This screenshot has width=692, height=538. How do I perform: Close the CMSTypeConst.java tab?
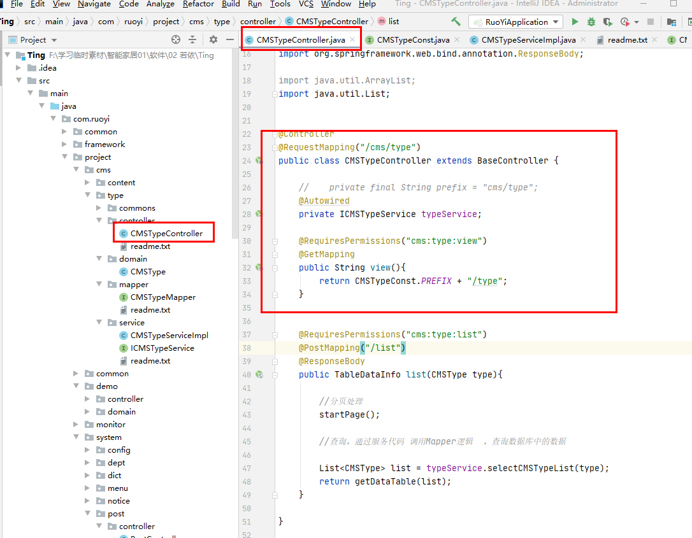(x=457, y=39)
